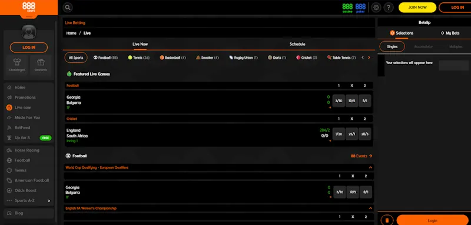The image size is (471, 225).
Task: Open England v South Africa match arrow
Action: (x=330, y=141)
